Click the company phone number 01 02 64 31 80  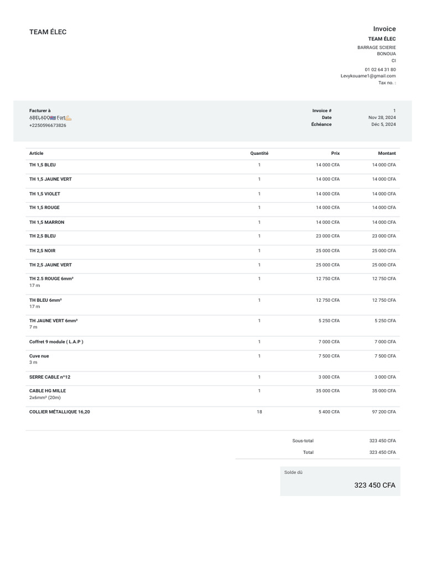pos(380,70)
